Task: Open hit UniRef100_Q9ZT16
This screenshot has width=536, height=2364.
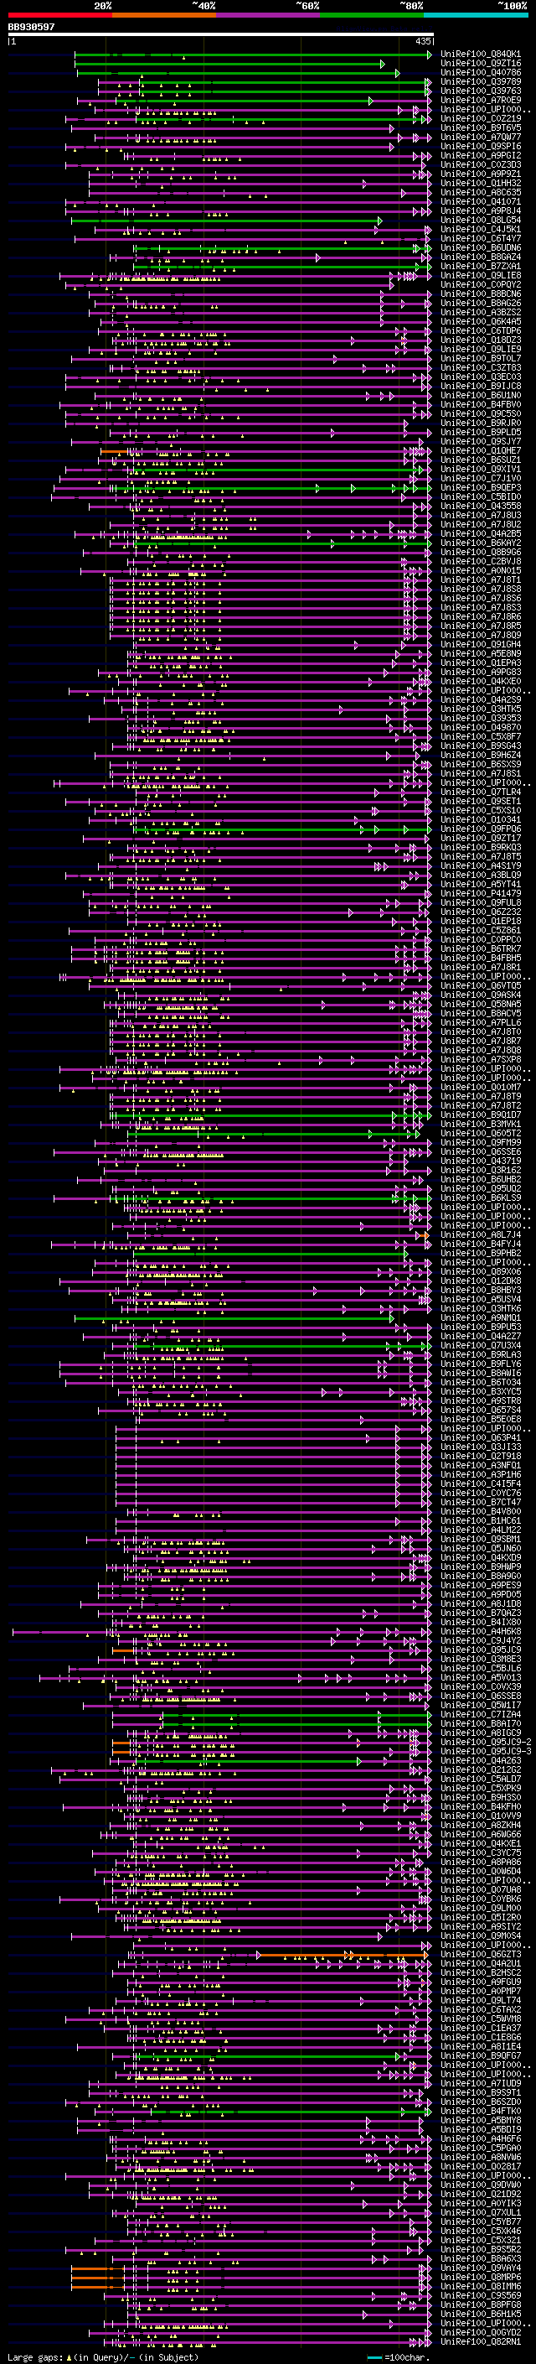Action: pyautogui.click(x=480, y=64)
